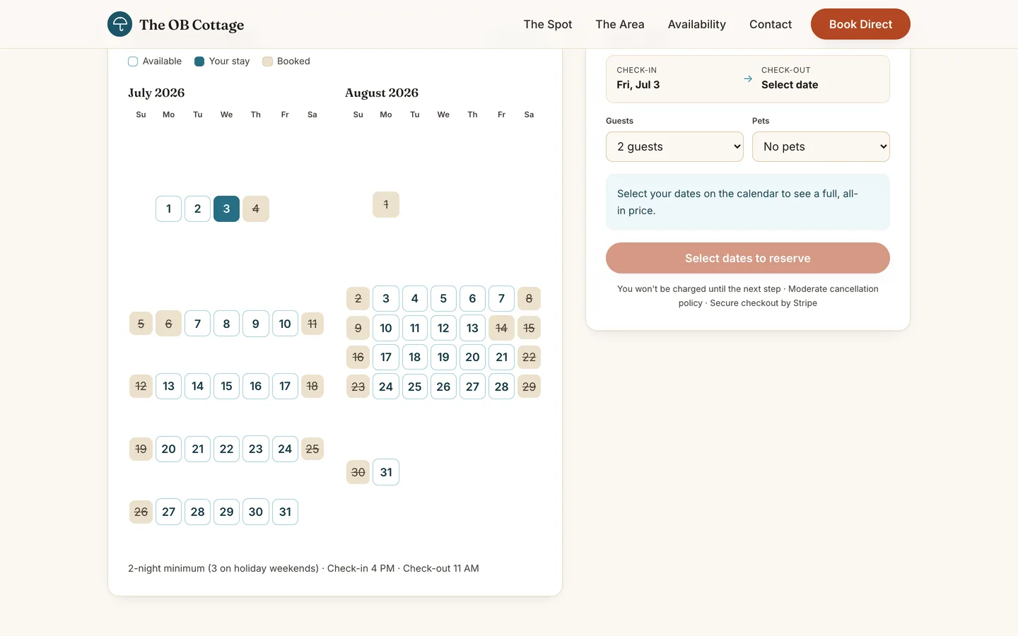1018x636 pixels.
Task: Select August 3 on the calendar
Action: [x=386, y=298]
